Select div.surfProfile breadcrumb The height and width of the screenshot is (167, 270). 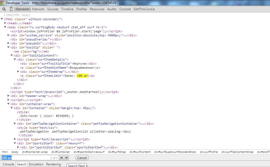tap(209, 152)
